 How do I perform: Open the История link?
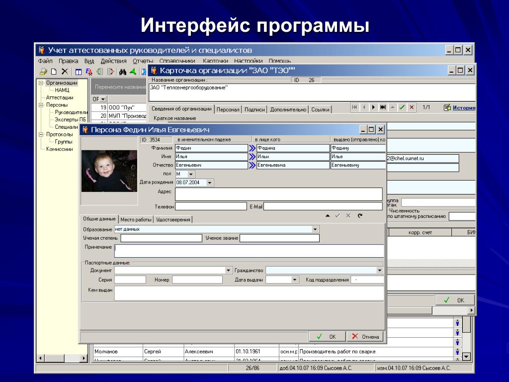(x=464, y=107)
